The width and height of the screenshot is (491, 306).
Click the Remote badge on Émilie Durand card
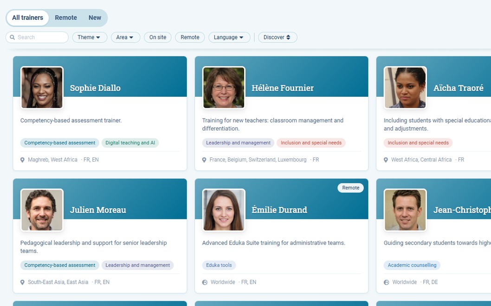(350, 187)
